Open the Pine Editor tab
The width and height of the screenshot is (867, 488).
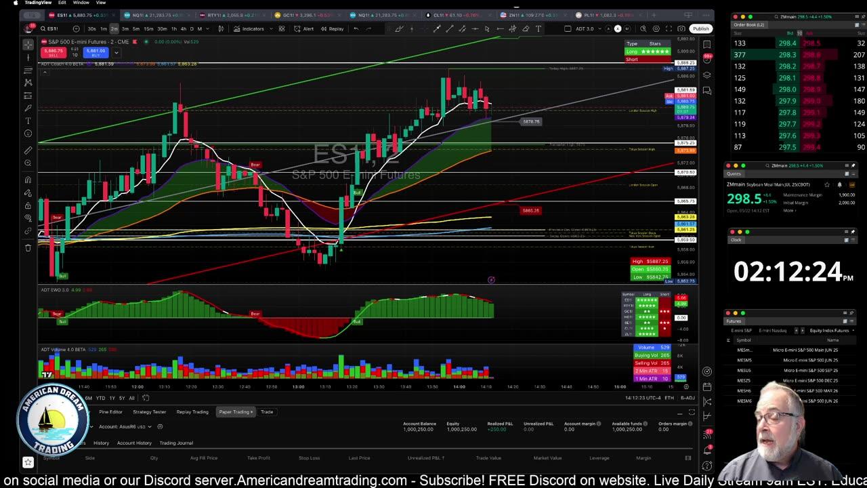(x=110, y=411)
